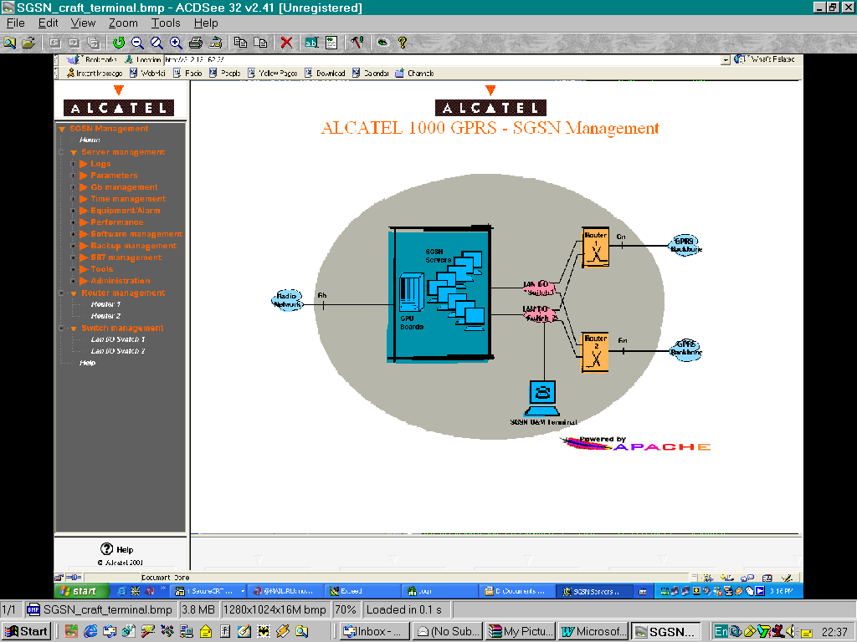Click the hammer tools toolbar icon
Screen dimensions: 857x642
point(357,43)
